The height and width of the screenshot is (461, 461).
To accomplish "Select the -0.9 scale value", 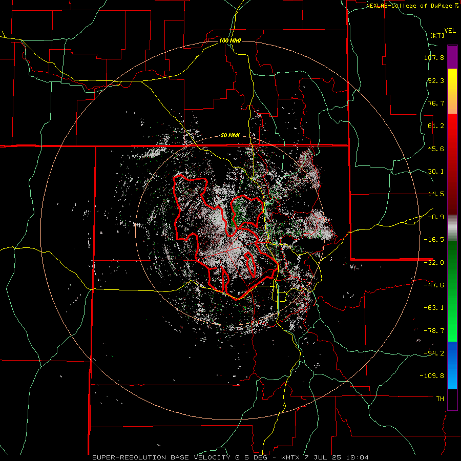I will pyautogui.click(x=436, y=217).
